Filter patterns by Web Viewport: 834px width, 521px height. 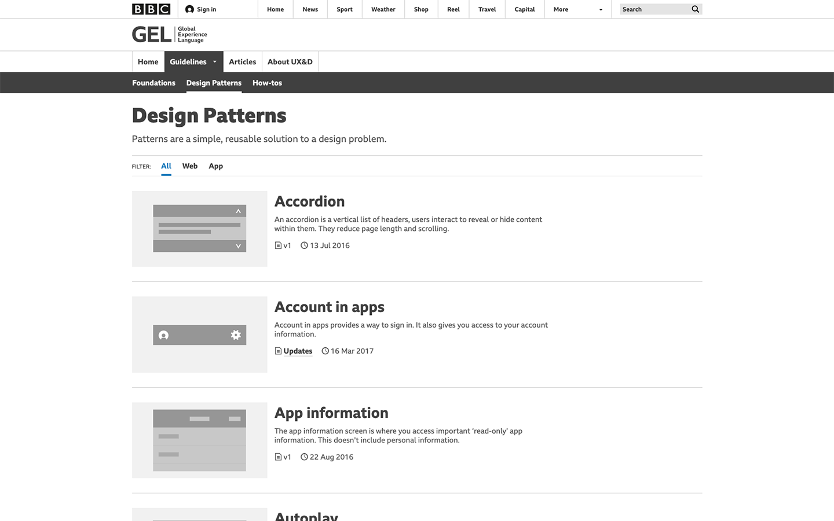(x=190, y=166)
